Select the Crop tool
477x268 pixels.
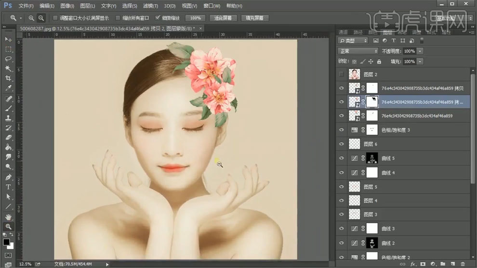coord(8,78)
